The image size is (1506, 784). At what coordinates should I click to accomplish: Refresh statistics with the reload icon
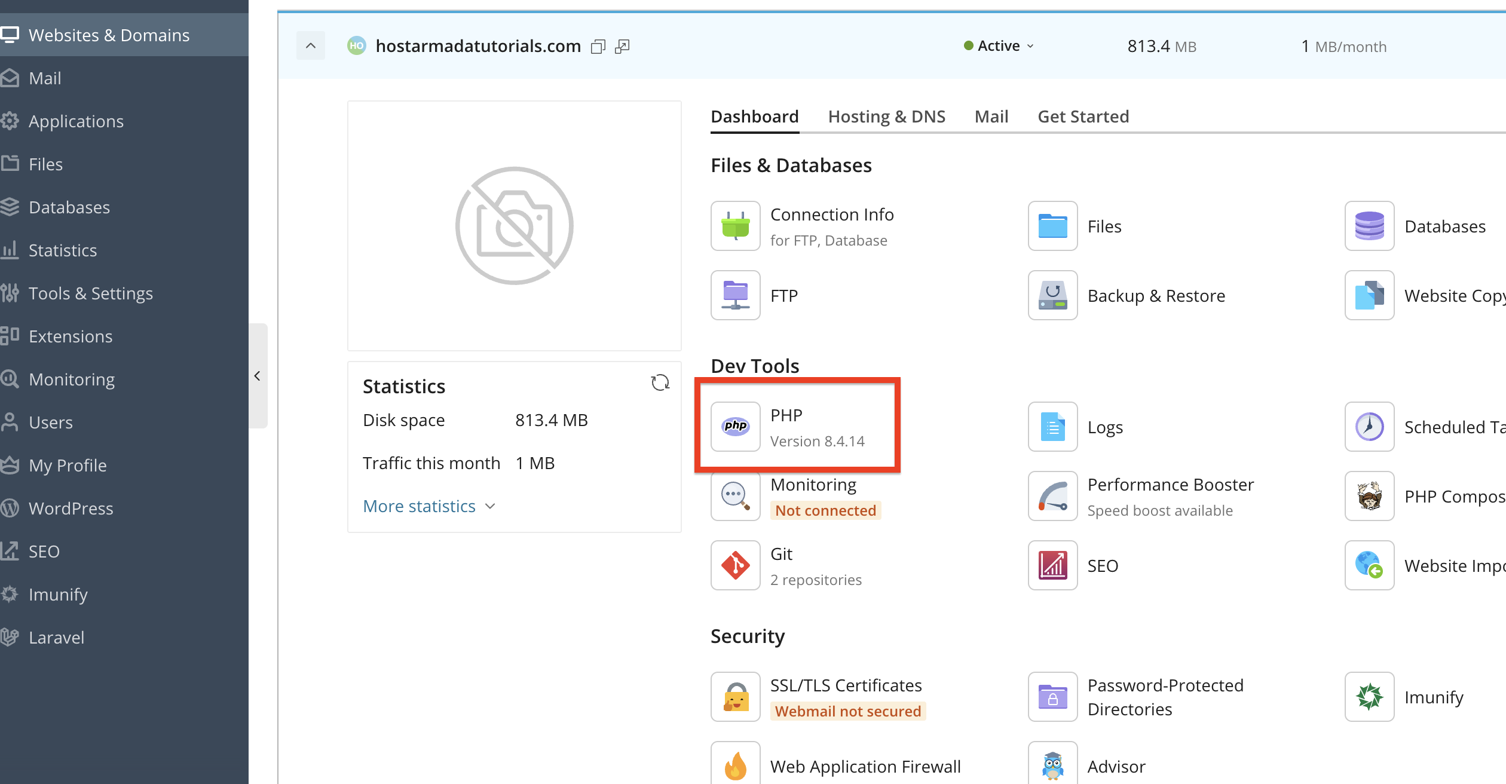[x=660, y=382]
